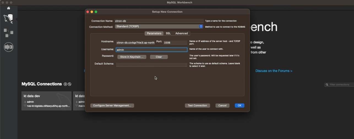
Task: Click the Default Schema label
Action: pos(104,63)
